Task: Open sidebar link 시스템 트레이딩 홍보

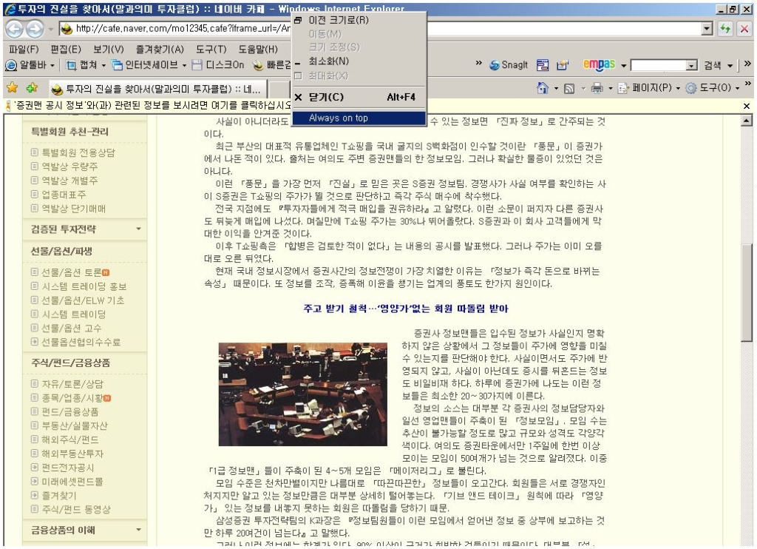Action: coord(84,286)
